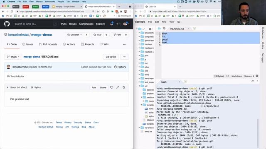This screenshot has height=149, width=266.
Task: Maximize the terminal panel
Action: 253,81
